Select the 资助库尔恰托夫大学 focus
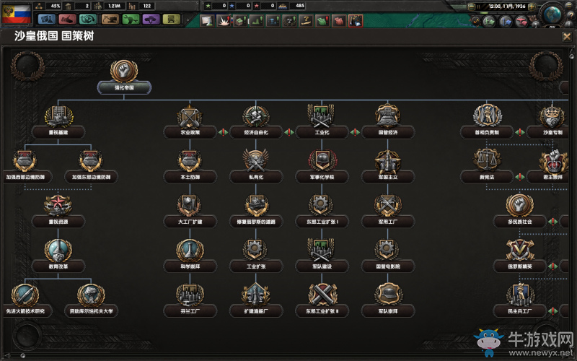577x361 pixels. (x=91, y=311)
